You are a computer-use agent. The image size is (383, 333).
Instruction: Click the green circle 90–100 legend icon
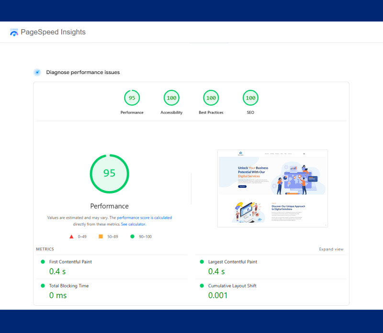point(132,236)
